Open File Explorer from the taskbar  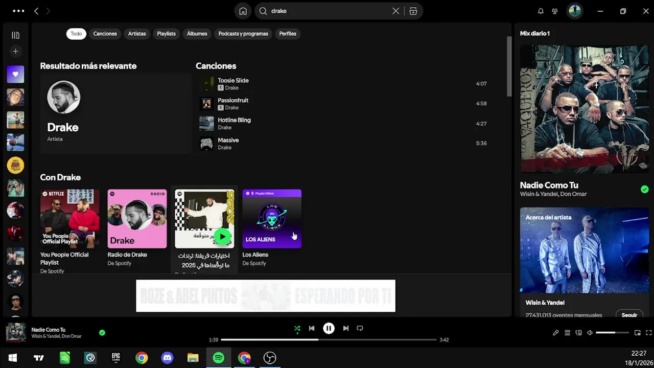(x=193, y=358)
